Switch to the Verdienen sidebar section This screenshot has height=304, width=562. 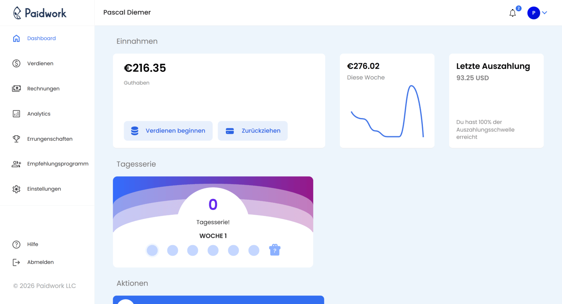(39, 63)
